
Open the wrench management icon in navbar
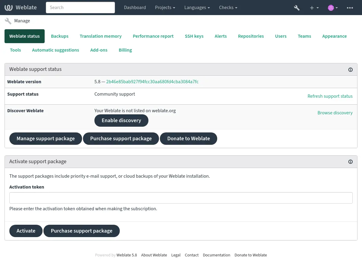[297, 8]
